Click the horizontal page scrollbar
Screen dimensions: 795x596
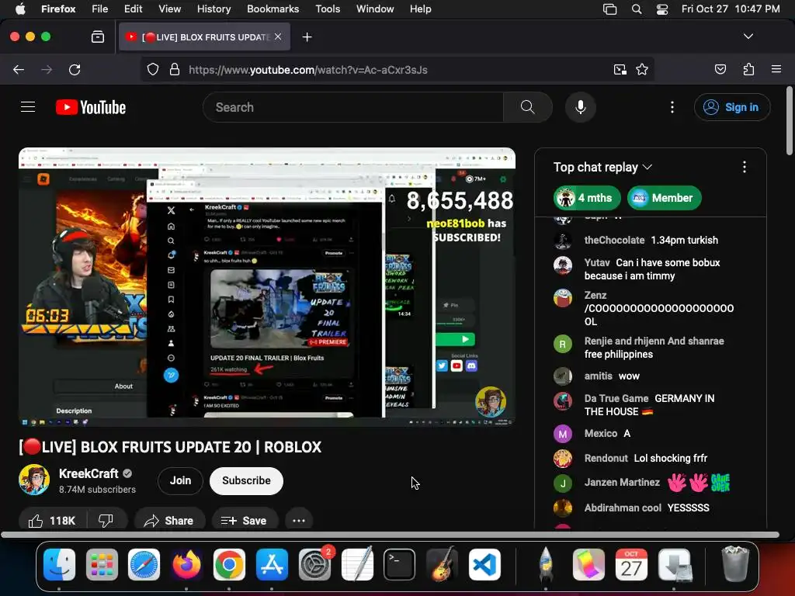pos(390,535)
